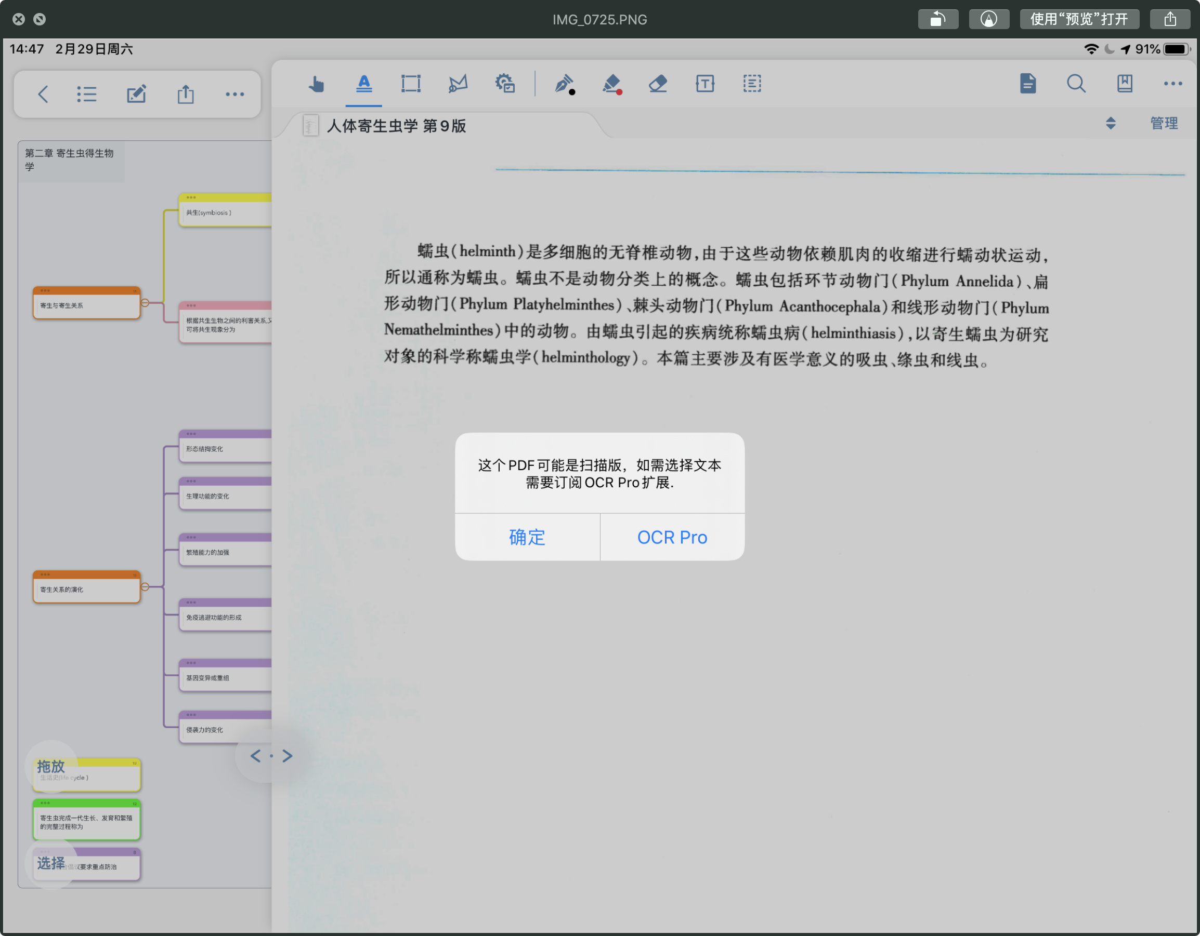Click the 第二章 寄生虫得生物学 title
Viewport: 1200px width, 936px height.
[x=70, y=160]
